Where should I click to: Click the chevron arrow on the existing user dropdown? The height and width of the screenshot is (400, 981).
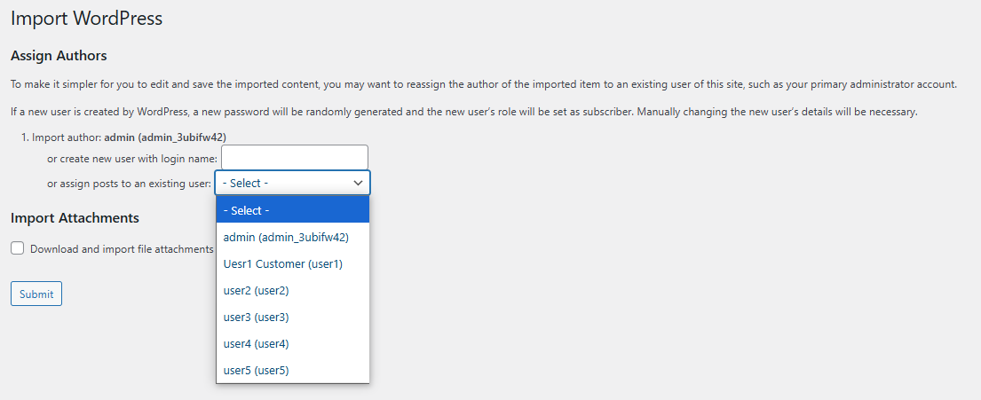pyautogui.click(x=359, y=183)
